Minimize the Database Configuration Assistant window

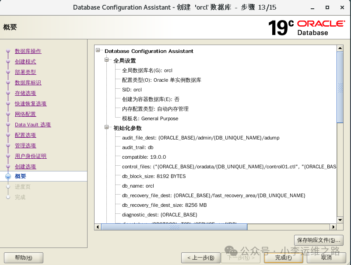[312, 7]
